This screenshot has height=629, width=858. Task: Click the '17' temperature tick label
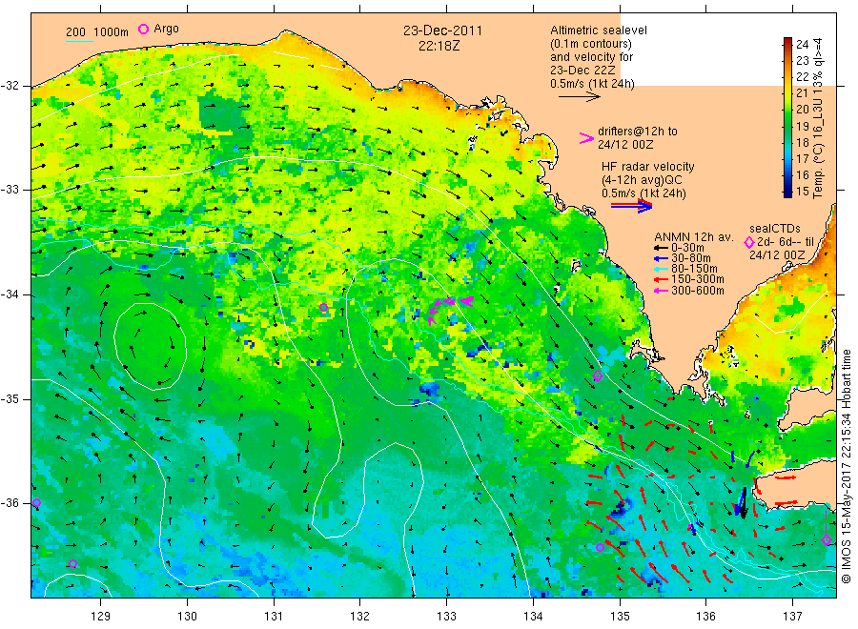click(x=802, y=158)
